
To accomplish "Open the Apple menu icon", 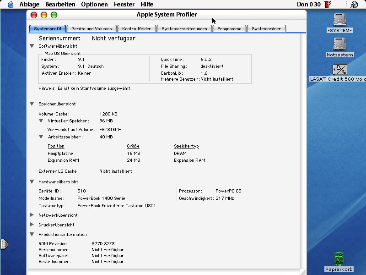I will [11, 5].
